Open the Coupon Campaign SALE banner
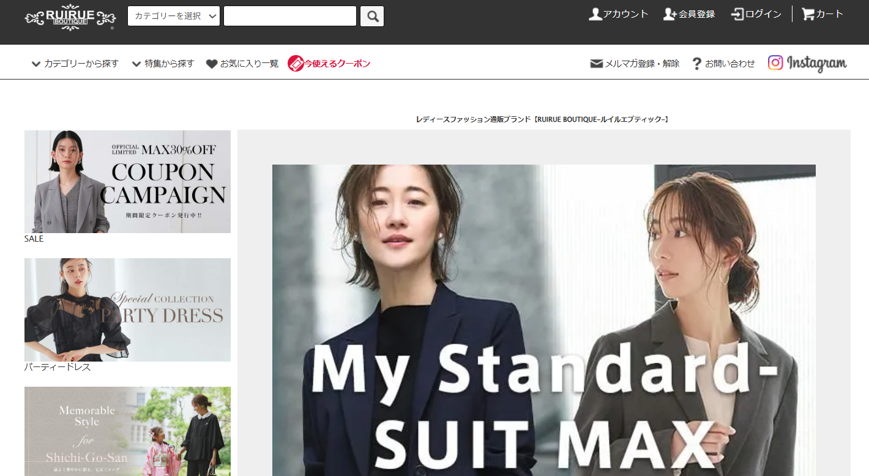Viewport: 869px width, 476px height. pos(127,182)
